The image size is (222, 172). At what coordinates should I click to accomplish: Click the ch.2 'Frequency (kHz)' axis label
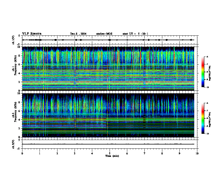pyautogui.click(x=16, y=112)
